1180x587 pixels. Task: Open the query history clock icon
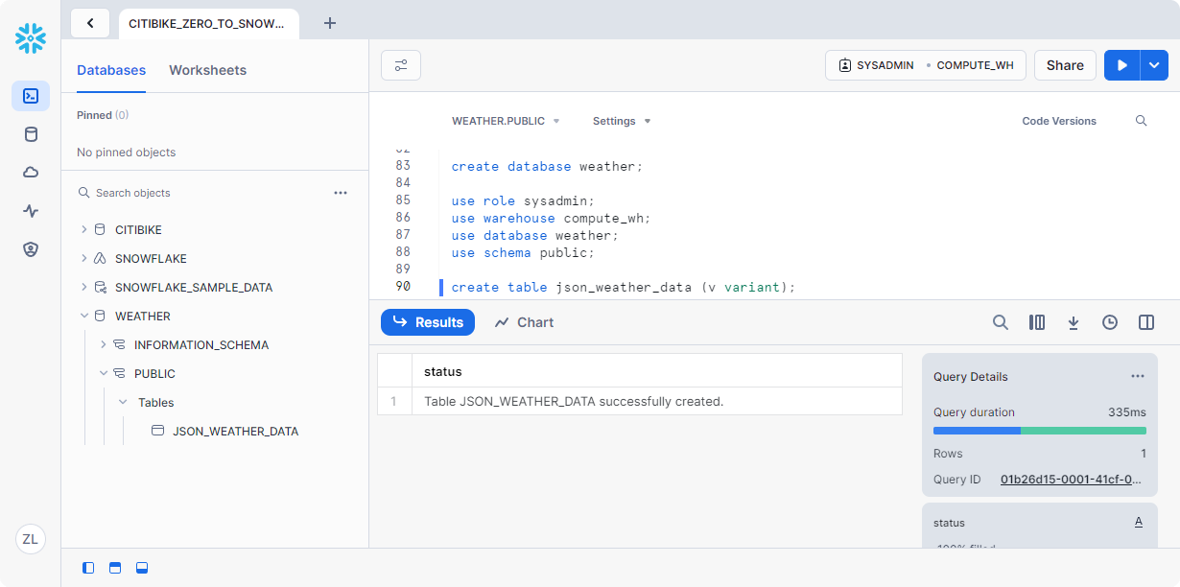[1110, 323]
